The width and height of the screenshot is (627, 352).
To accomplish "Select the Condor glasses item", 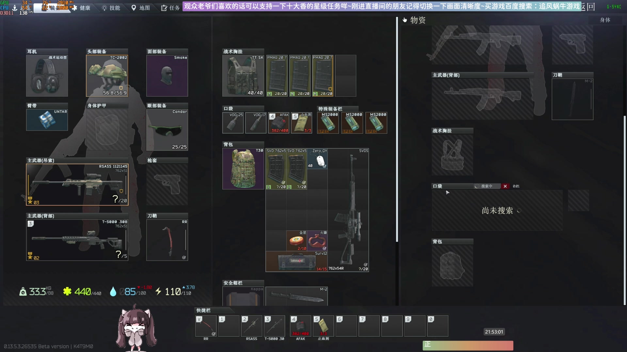I will [x=167, y=130].
